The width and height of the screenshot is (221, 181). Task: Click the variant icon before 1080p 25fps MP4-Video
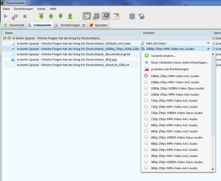click(x=143, y=49)
